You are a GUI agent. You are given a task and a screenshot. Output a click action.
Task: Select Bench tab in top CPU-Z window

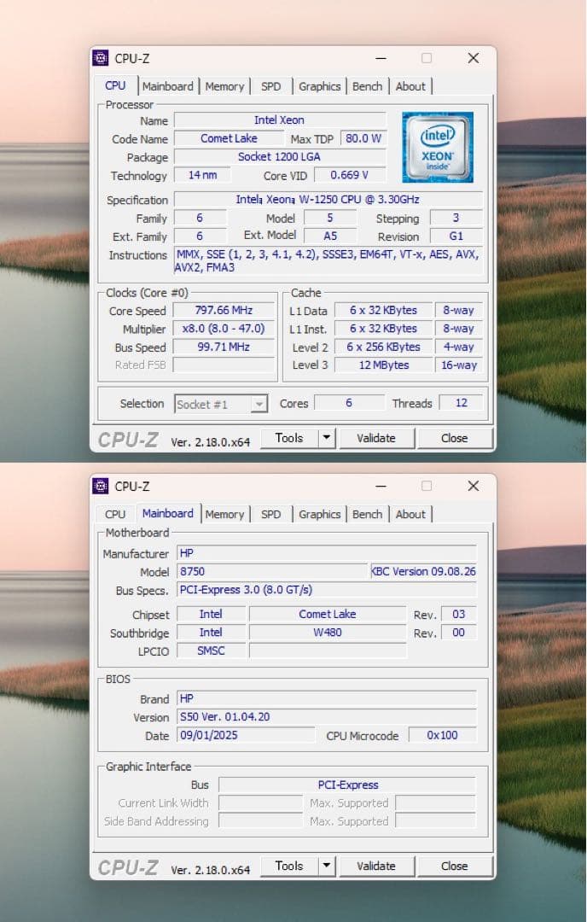pyautogui.click(x=367, y=86)
